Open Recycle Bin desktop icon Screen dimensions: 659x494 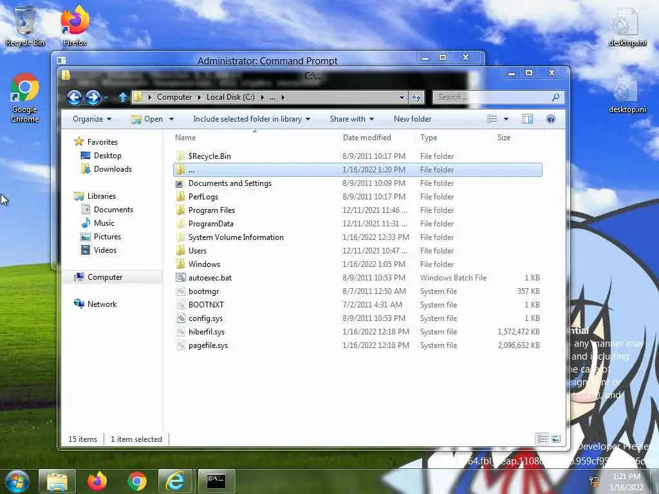(x=25, y=26)
